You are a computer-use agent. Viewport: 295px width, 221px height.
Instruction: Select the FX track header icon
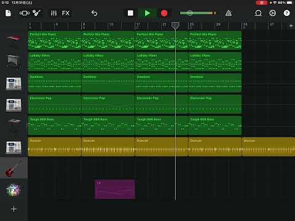(14, 190)
